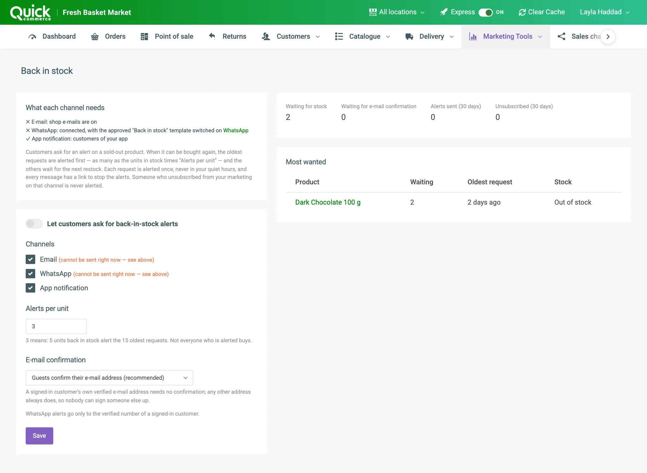
Task: Click the Point of sale icon
Action: pos(144,36)
